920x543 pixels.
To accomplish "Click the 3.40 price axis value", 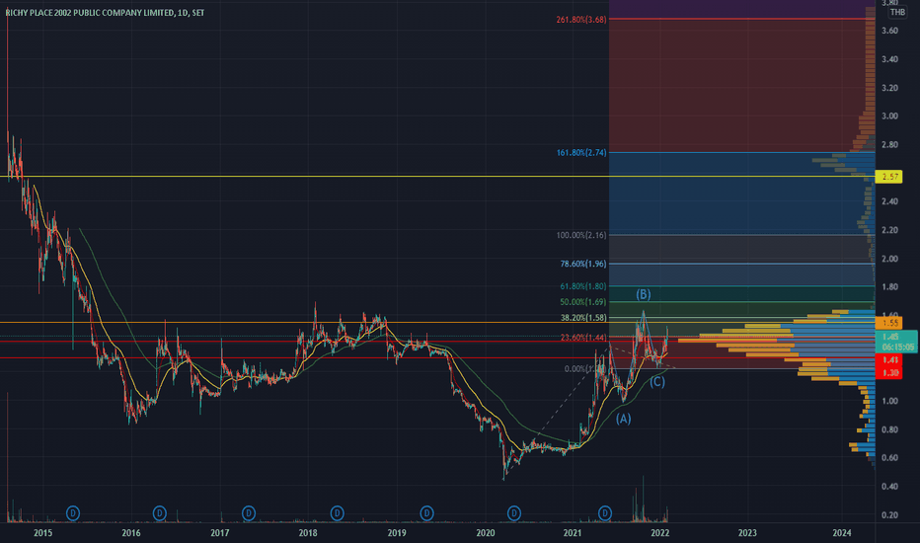I will tap(889, 59).
